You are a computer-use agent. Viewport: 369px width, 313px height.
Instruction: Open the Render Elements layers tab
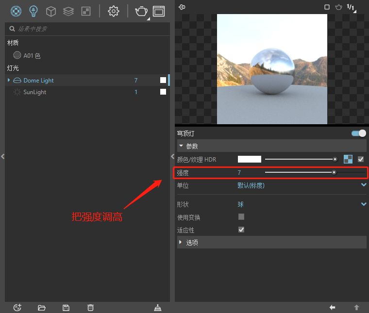click(68, 11)
